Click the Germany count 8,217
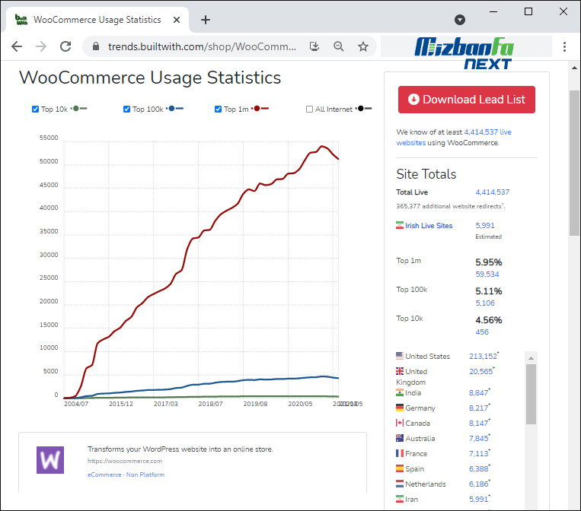The width and height of the screenshot is (581, 511). tap(479, 408)
